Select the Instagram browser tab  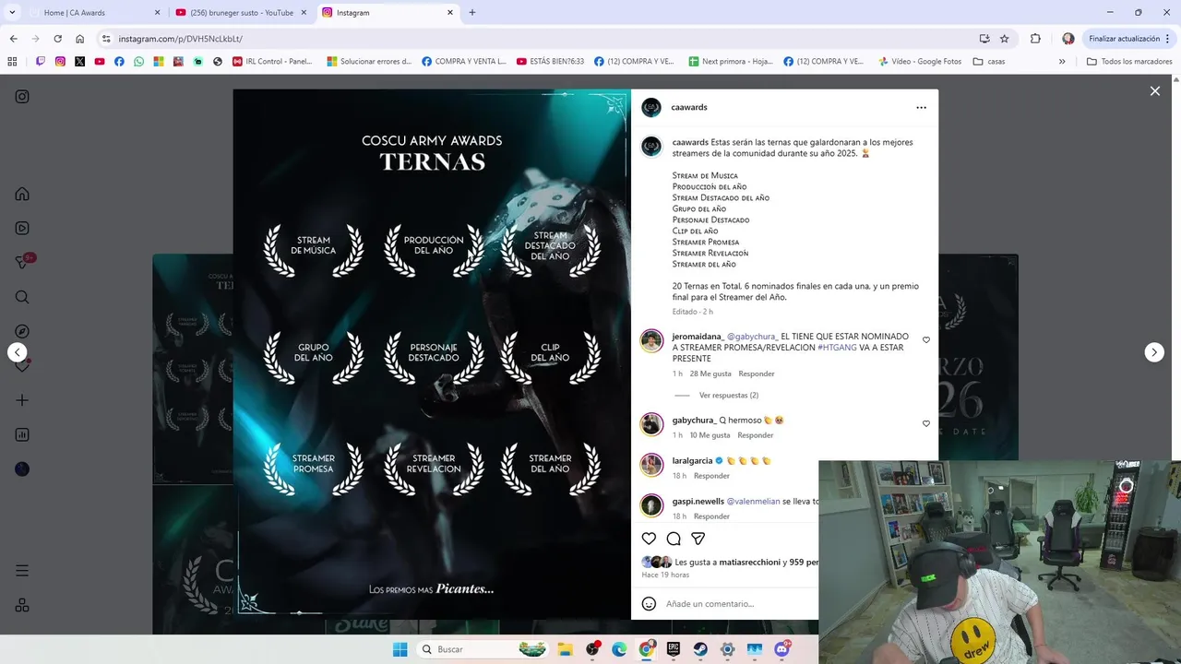(x=388, y=13)
